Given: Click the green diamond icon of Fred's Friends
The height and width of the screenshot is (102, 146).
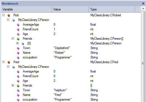Looking at the screenshot, I should [18, 86].
